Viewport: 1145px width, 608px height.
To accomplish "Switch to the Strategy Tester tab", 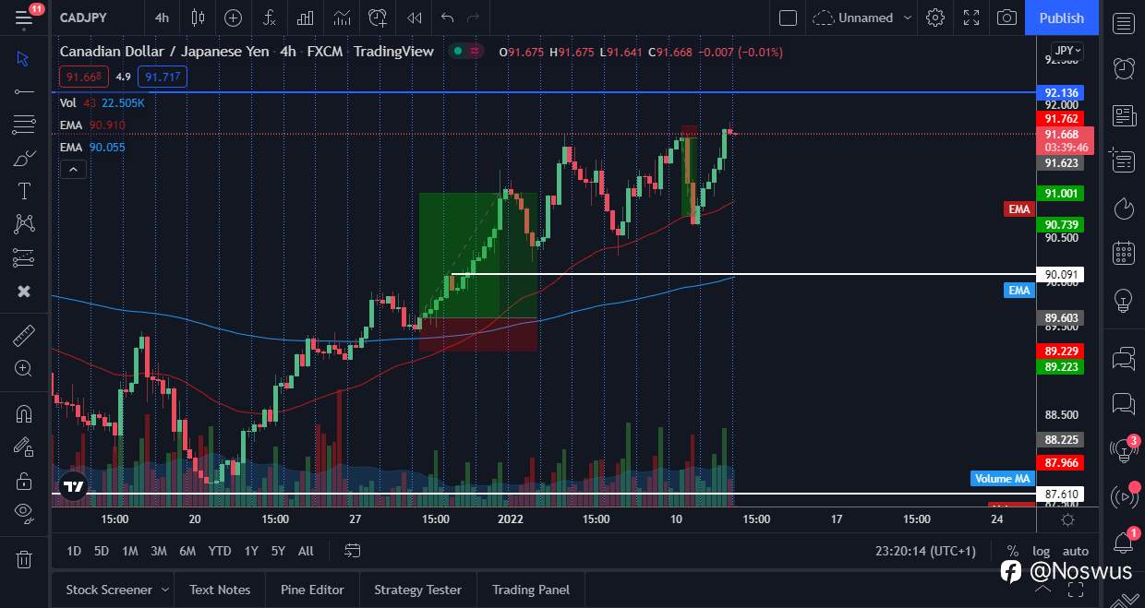I will (417, 590).
